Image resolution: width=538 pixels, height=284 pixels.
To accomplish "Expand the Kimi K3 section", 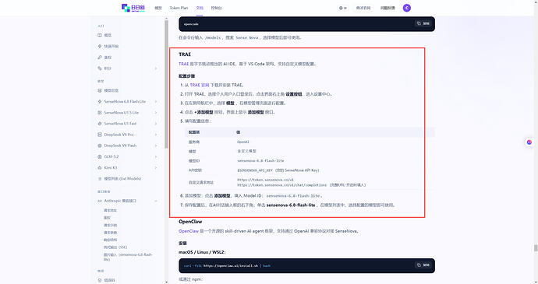I will pyautogui.click(x=156, y=167).
